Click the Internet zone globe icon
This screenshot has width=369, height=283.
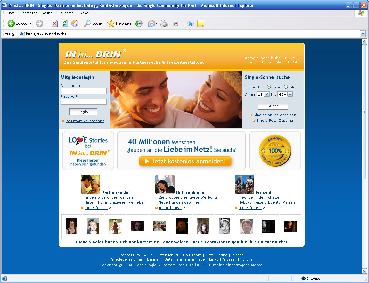(304, 278)
